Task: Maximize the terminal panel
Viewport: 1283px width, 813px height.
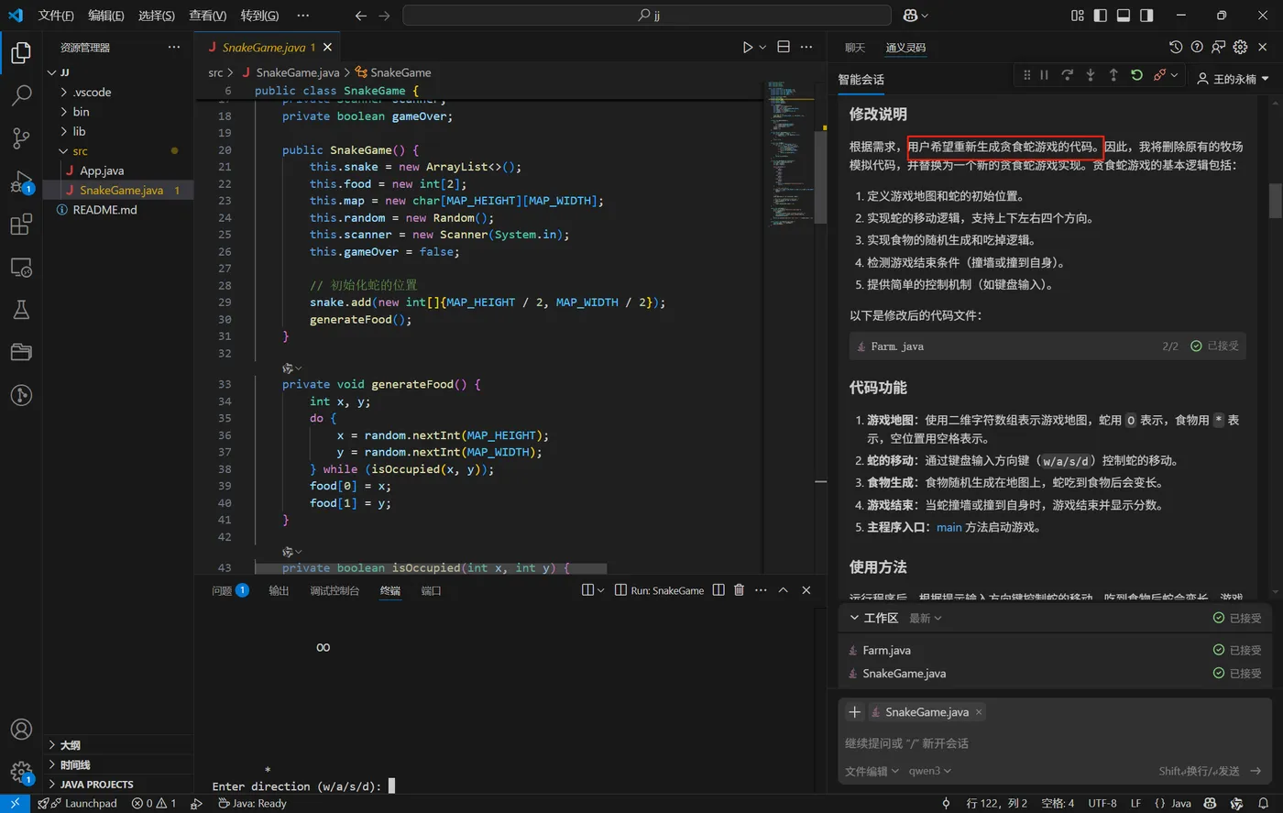Action: pos(784,590)
